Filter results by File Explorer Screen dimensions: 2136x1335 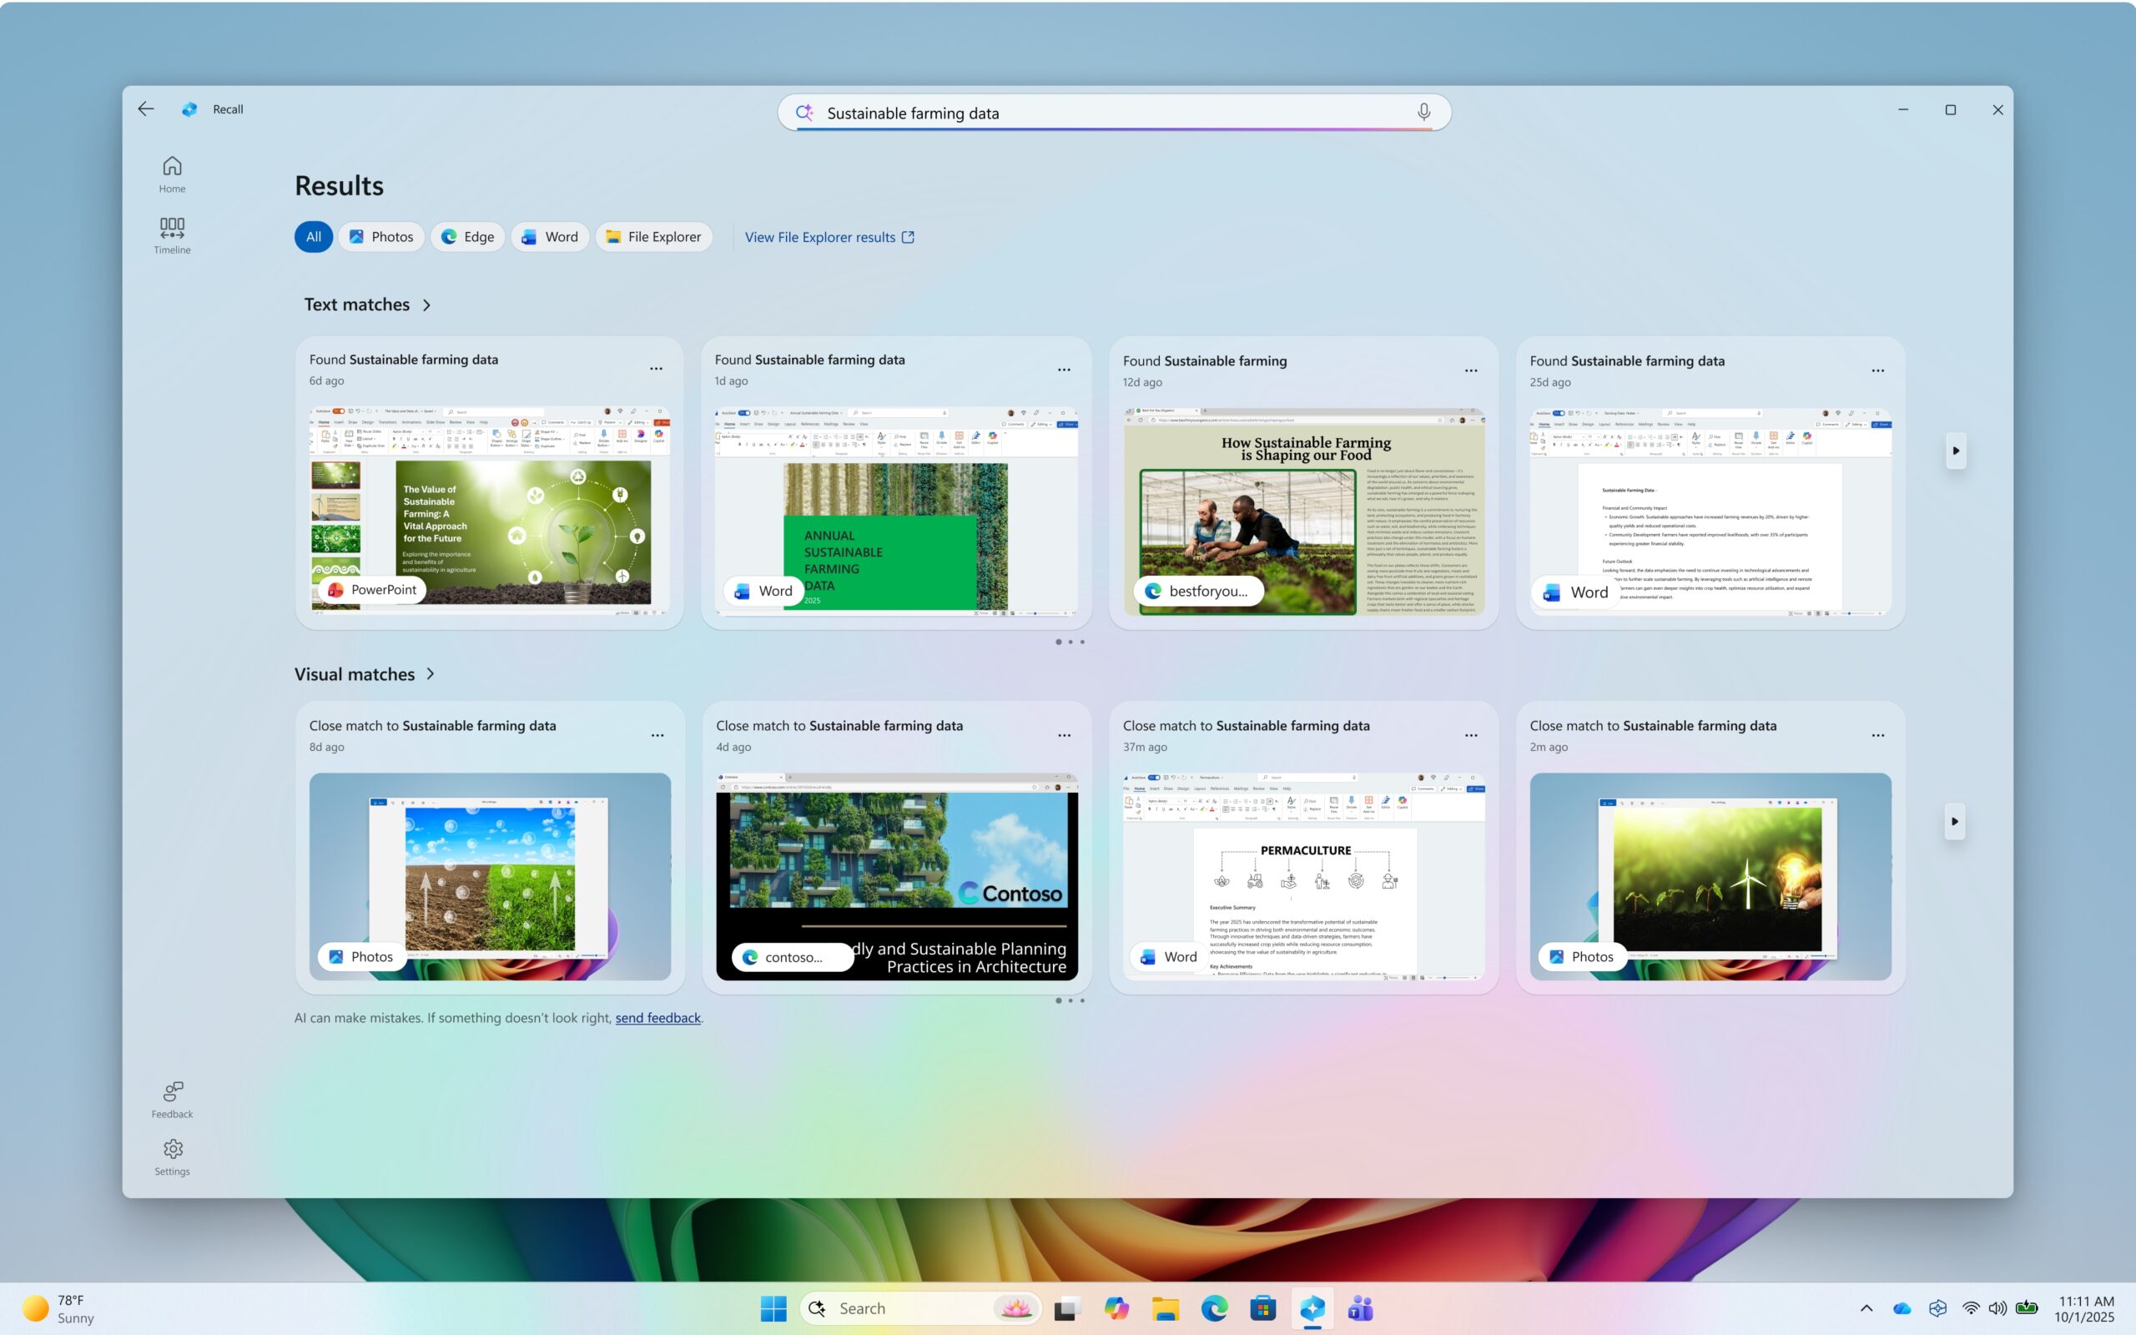(653, 237)
